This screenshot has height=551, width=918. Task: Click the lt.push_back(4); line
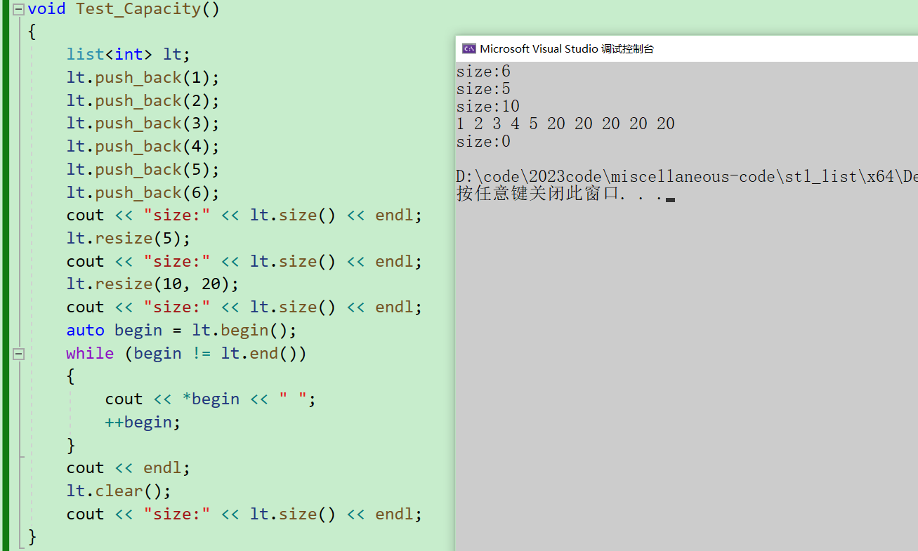click(x=143, y=146)
